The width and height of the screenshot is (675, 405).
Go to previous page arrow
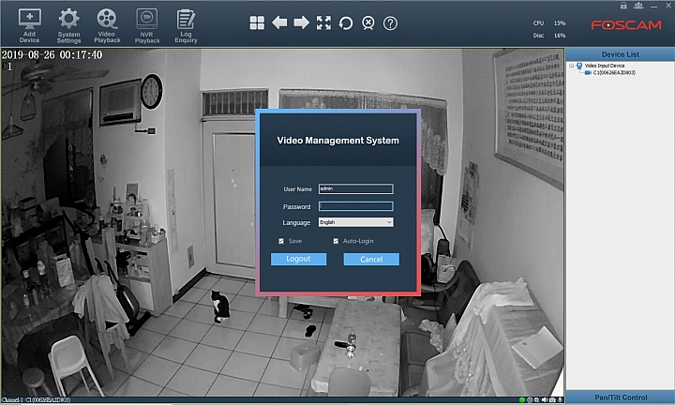pyautogui.click(x=279, y=22)
